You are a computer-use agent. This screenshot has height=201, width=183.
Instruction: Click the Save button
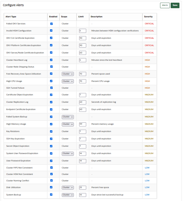point(175,5)
